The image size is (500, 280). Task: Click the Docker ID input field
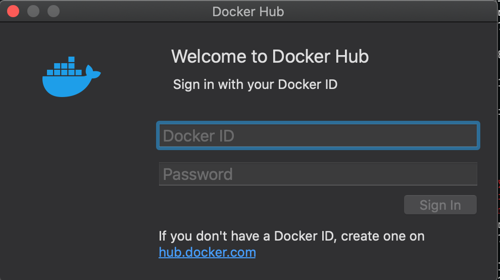point(318,135)
